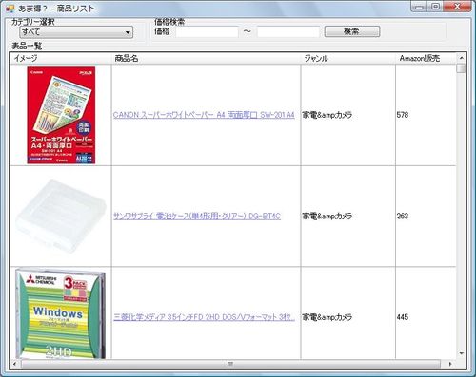The height and width of the screenshot is (377, 476).
Task: Click the horizontal scrollbar right arrow
Action: (x=450, y=364)
